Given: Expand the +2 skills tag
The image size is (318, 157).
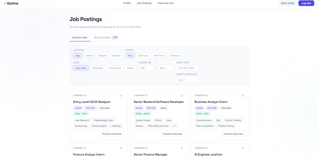Looking at the screenshot, I should (174, 126).
